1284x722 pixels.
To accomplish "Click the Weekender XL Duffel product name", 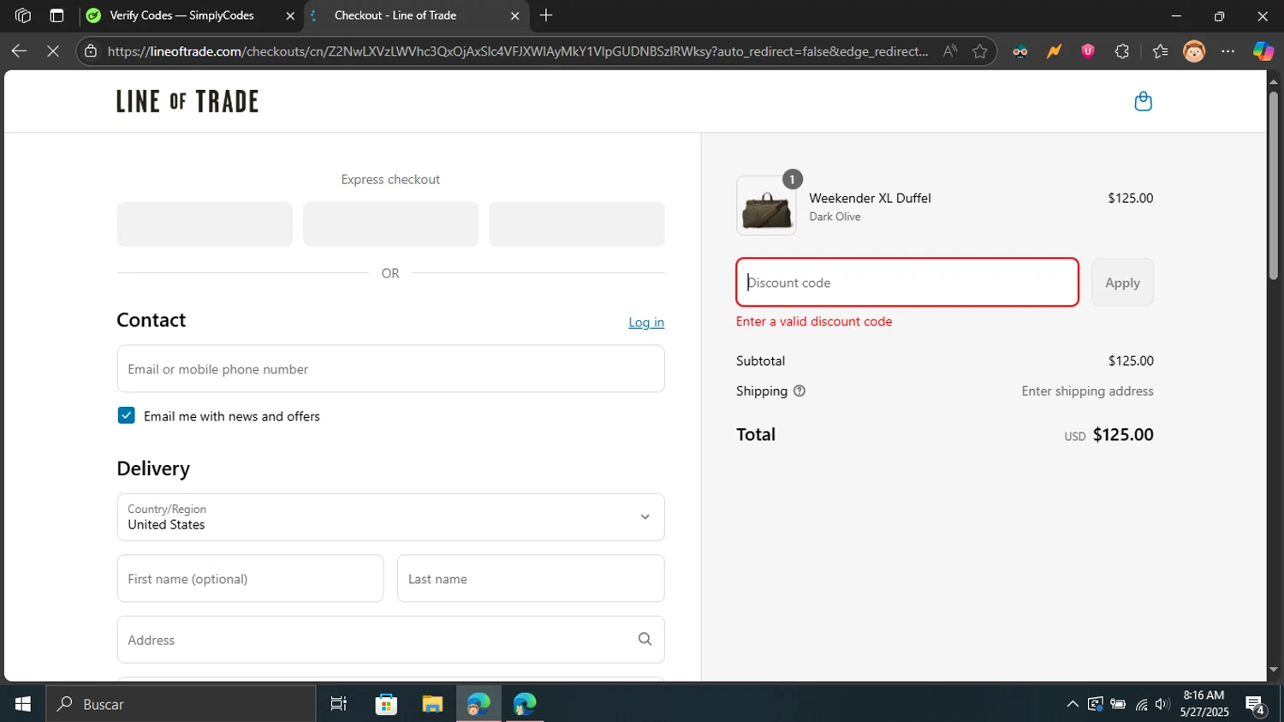I will pos(870,198).
